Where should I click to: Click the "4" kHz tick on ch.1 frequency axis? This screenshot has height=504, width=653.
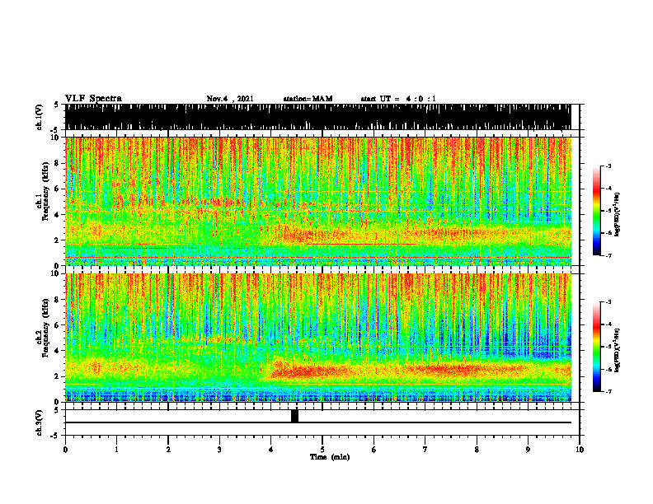coord(57,215)
